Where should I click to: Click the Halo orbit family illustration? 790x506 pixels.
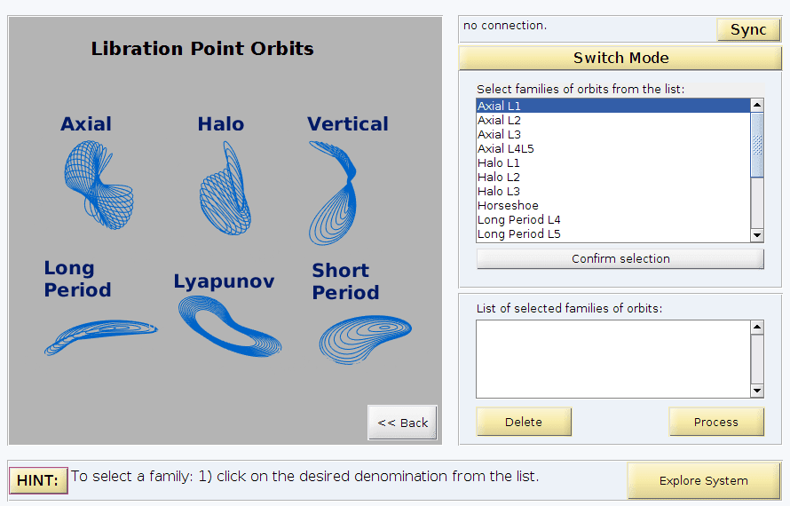tap(225, 188)
